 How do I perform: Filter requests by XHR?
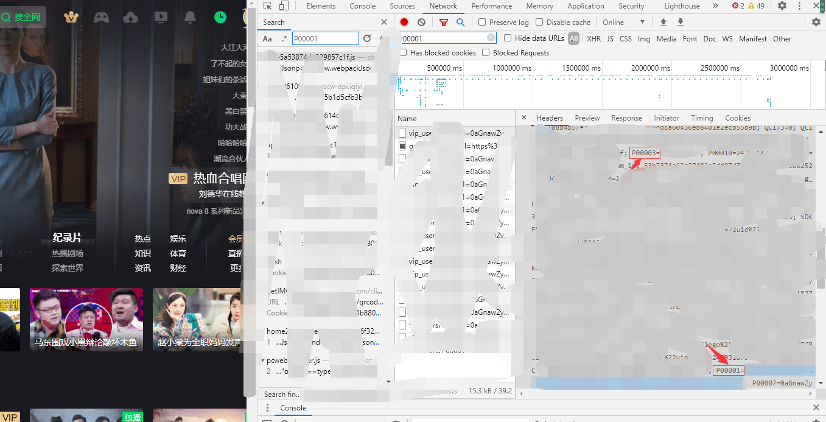[x=593, y=38]
